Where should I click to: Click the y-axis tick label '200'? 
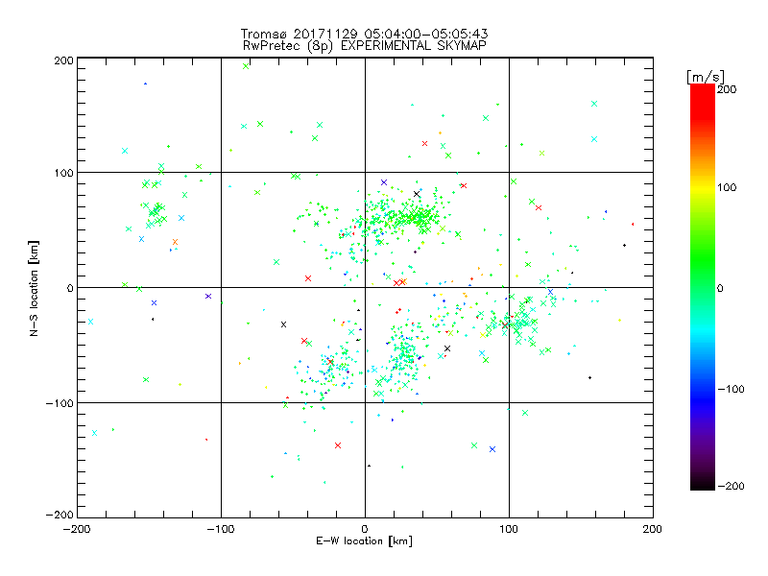point(63,60)
